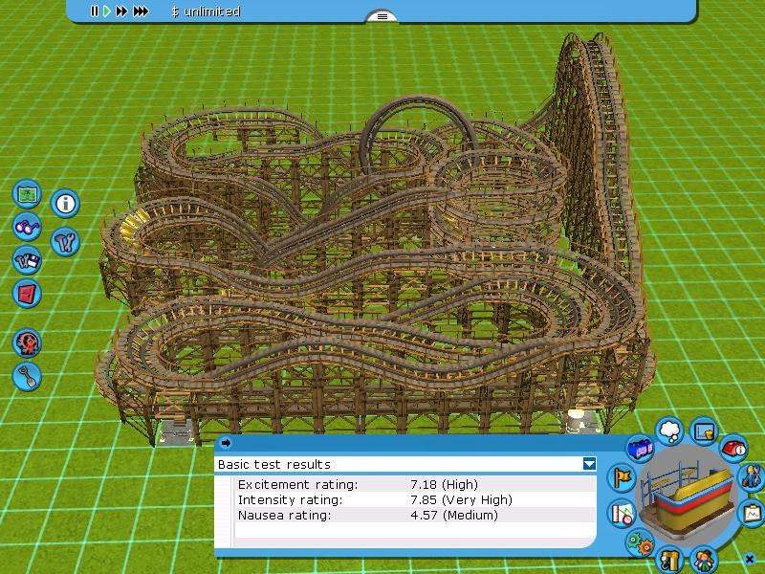This screenshot has width=765, height=574.
Task: Open the mechanic maintenance icon
Action: point(752,477)
